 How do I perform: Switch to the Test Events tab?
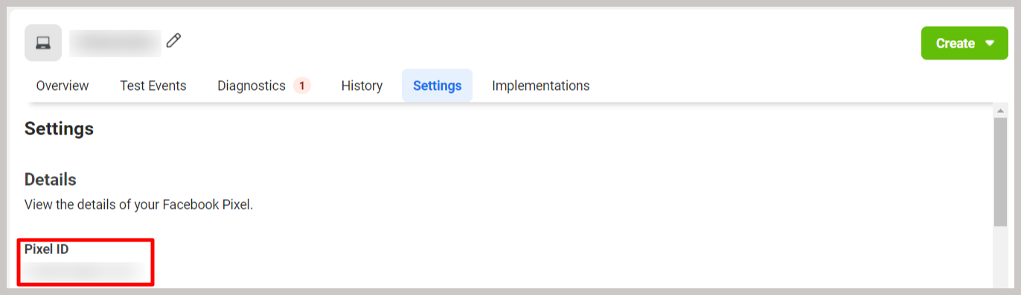point(153,85)
